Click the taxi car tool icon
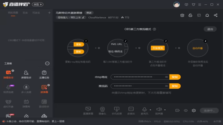Image resolution: width=223 pixels, height=125 pixels. pos(44,116)
